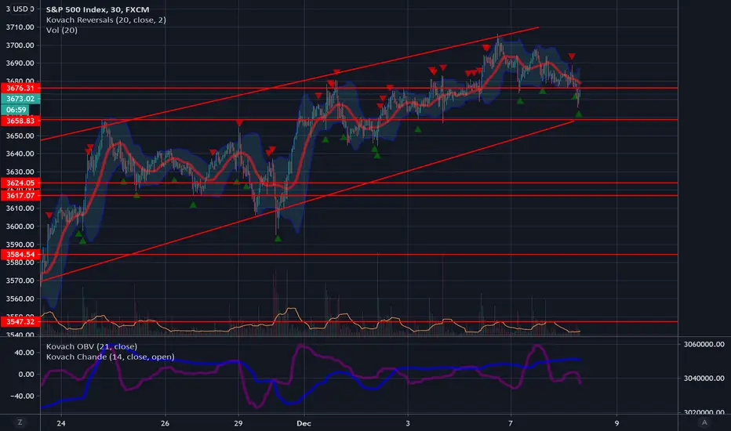This screenshot has width=731, height=431.
Task: Select the Kovach Reversals indicator legend
Action: (106, 20)
